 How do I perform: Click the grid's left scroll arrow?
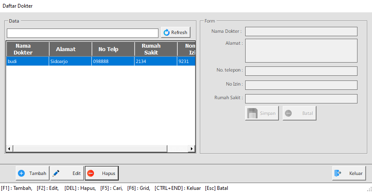tap(9, 149)
